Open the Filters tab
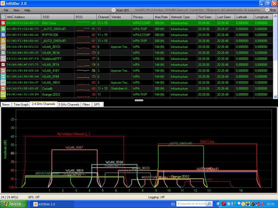Screen dimensions: 278x208 [x=86, y=104]
